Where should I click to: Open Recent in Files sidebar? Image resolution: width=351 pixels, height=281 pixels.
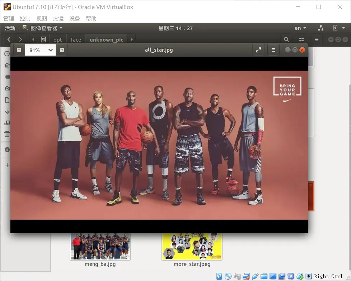7,54
